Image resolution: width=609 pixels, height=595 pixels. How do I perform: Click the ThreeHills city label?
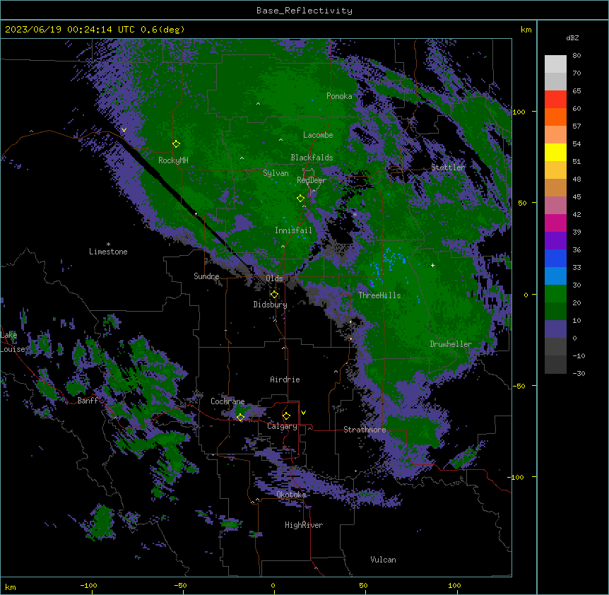pos(379,295)
